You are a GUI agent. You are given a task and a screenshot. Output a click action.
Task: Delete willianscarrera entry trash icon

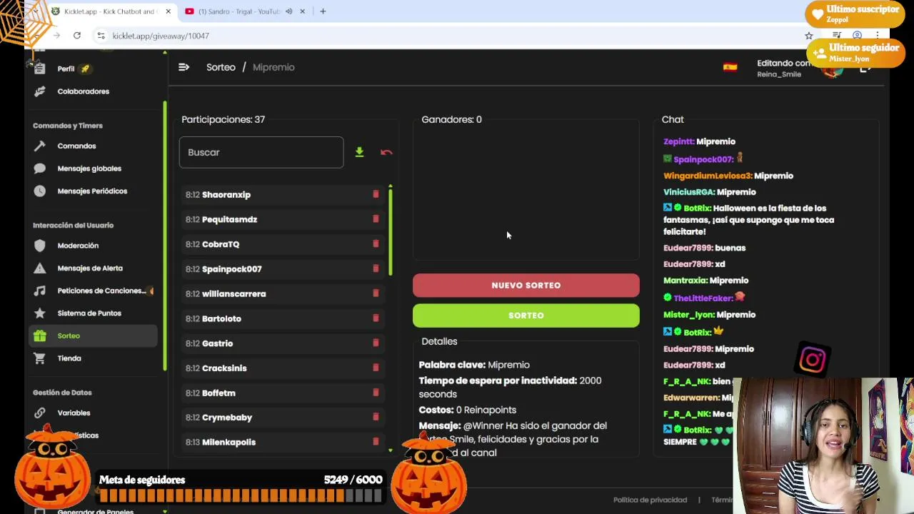click(376, 293)
